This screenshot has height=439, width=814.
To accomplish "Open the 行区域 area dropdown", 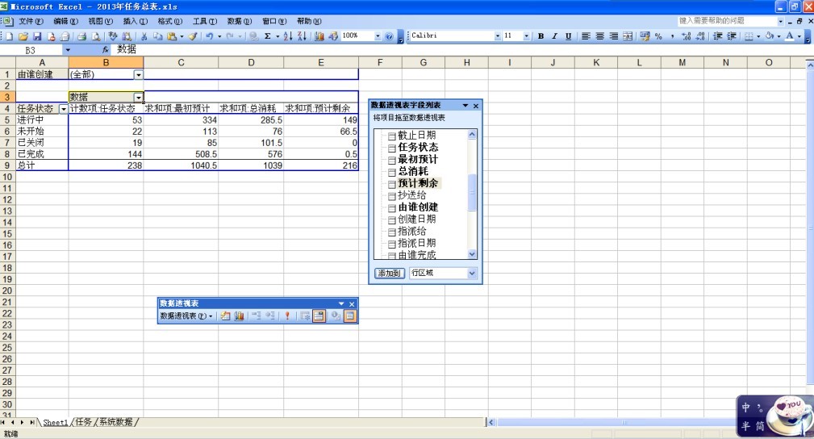I will pyautogui.click(x=472, y=274).
